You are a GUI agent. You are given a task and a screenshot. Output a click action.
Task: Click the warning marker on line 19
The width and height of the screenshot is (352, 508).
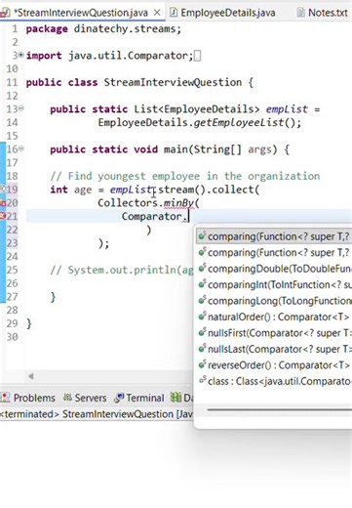click(x=3, y=189)
